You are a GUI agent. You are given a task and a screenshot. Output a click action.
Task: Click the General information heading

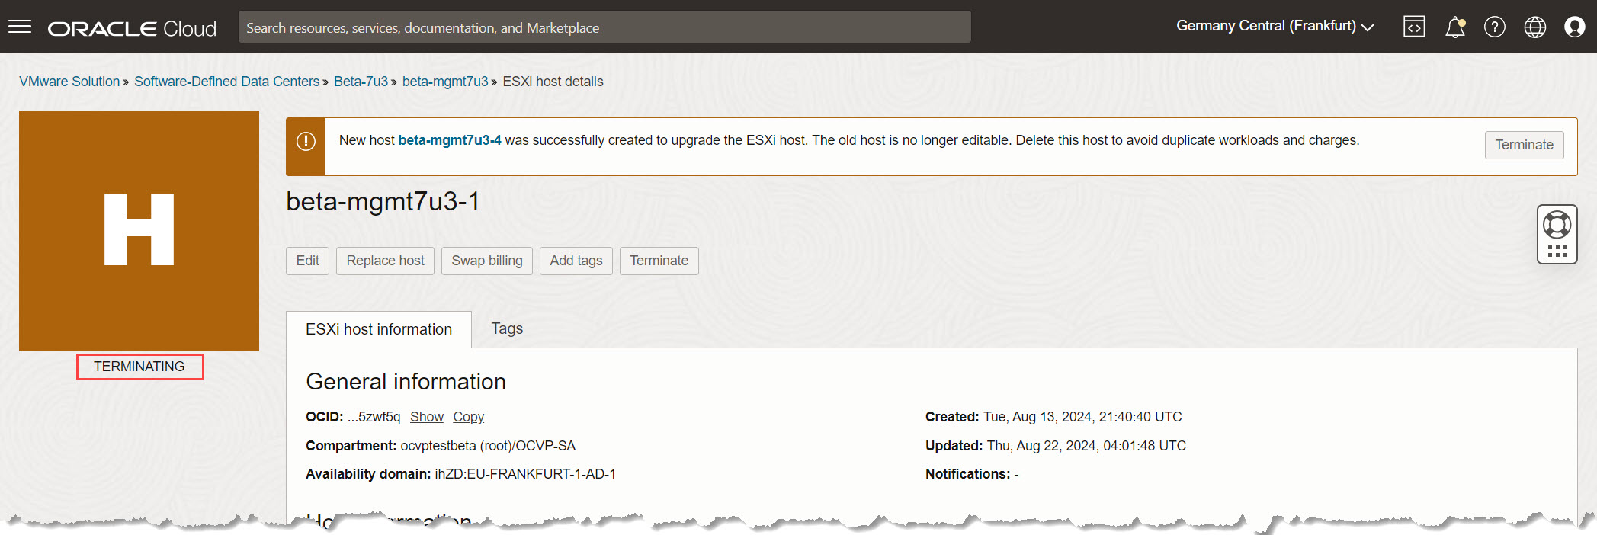point(406,382)
